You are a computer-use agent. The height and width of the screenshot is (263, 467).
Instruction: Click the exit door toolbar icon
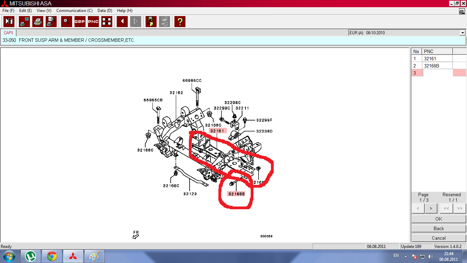[x=9, y=22]
